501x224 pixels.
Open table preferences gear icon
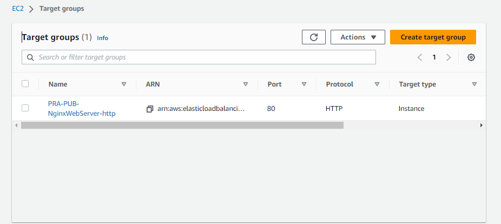click(x=471, y=57)
